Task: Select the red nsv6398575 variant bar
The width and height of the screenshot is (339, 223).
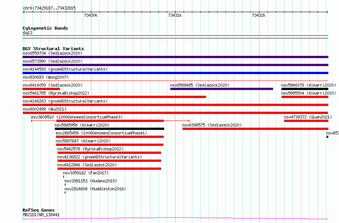Action: tap(255, 129)
